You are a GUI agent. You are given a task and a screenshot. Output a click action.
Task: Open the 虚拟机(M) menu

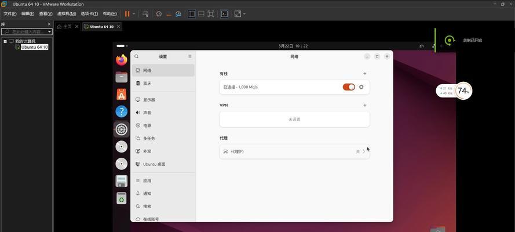[66, 14]
